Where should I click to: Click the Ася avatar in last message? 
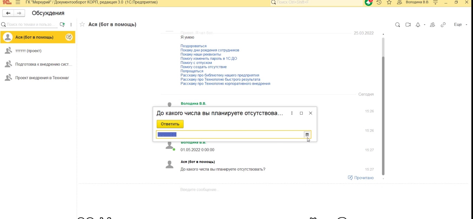point(169,164)
